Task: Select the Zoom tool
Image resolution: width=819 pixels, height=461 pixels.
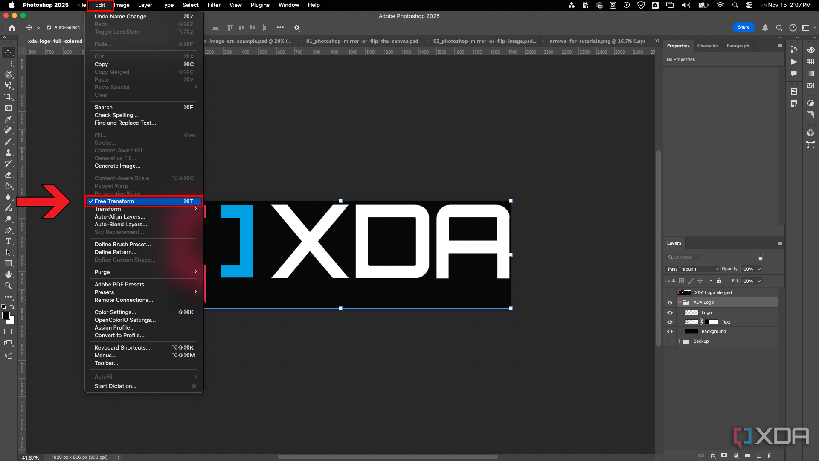Action: (8, 286)
